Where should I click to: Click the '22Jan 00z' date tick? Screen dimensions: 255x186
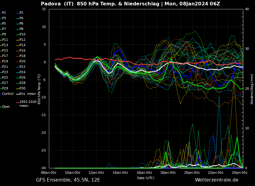(x=216, y=172)
